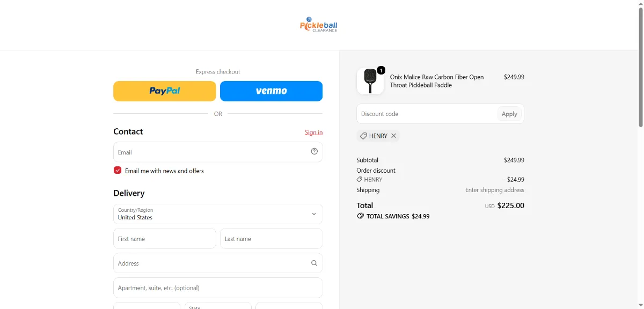Open the Country/Region dropdown
The width and height of the screenshot is (644, 309).
(218, 214)
